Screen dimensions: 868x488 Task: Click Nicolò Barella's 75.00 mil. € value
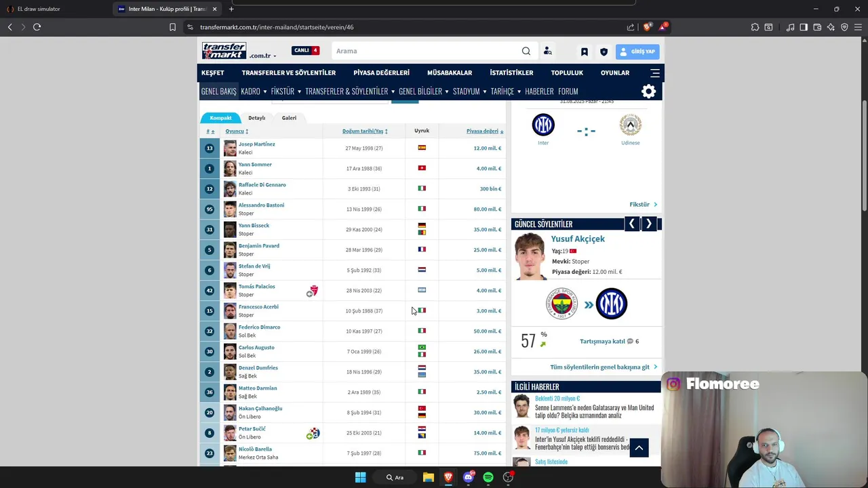click(x=488, y=453)
